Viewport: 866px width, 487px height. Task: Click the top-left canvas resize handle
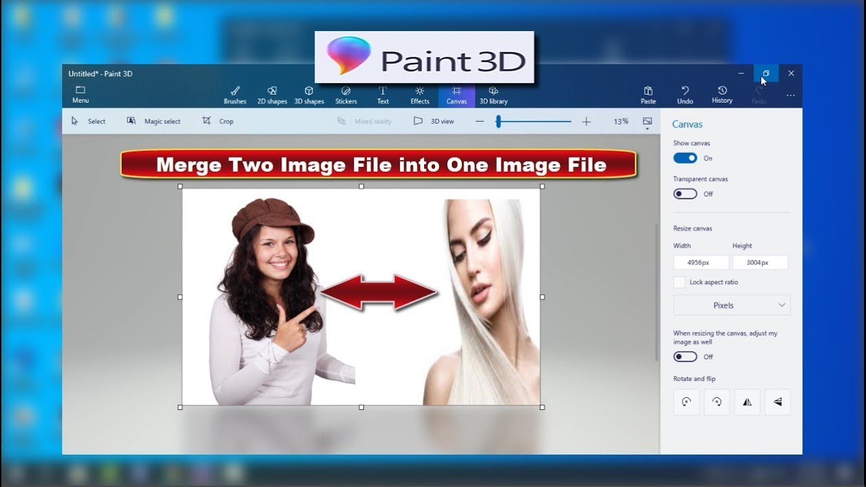tap(180, 186)
